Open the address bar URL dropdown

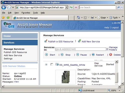click(x=66, y=7)
